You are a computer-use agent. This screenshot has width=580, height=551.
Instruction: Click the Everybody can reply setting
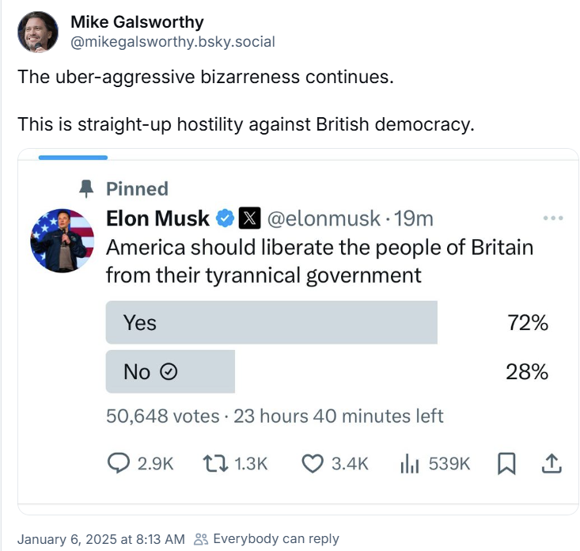[x=267, y=539]
